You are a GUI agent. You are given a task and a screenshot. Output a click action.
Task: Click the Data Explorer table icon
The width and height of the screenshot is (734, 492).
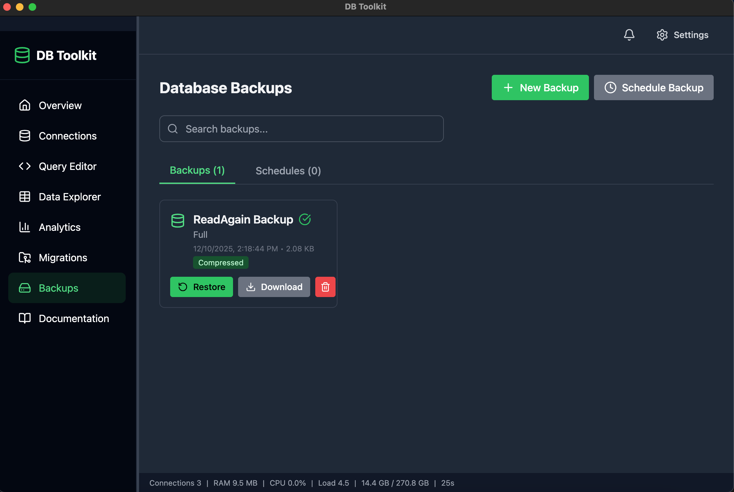(x=25, y=197)
